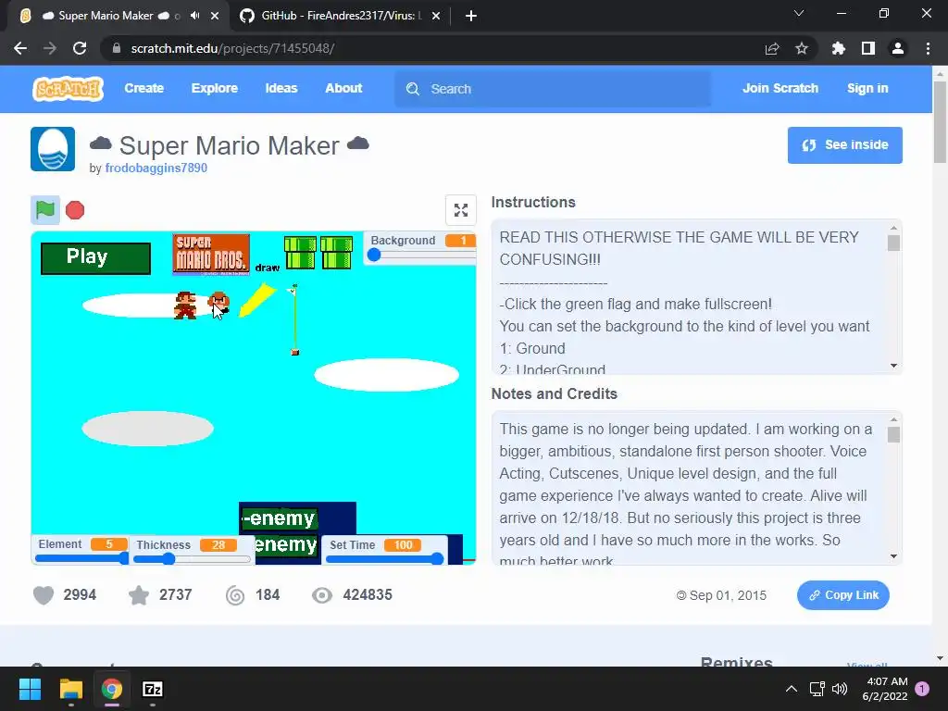Click the page vertical scrollbar
948x711 pixels.
[x=940, y=123]
